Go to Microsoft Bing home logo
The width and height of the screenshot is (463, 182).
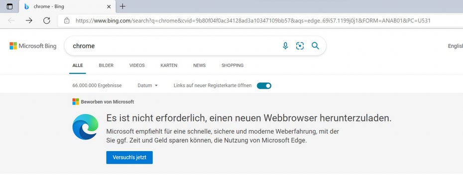point(33,46)
